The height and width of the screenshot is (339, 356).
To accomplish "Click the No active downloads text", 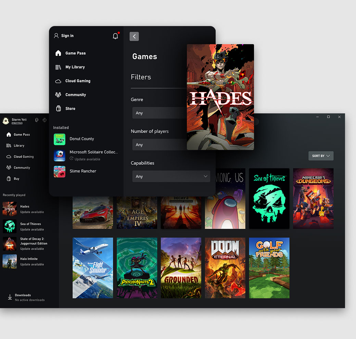I will (x=30, y=300).
